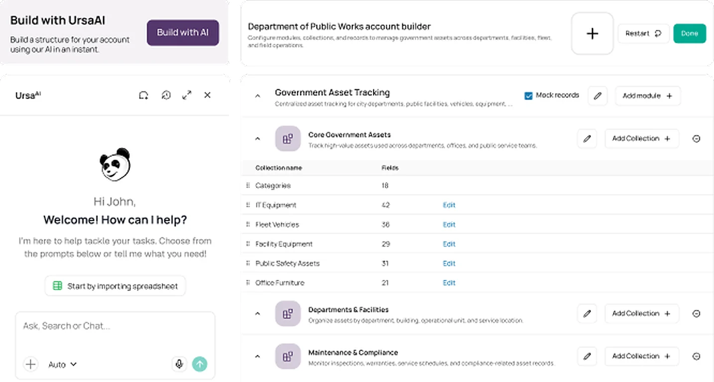Click the Done button
The width and height of the screenshot is (714, 382).
pos(690,33)
